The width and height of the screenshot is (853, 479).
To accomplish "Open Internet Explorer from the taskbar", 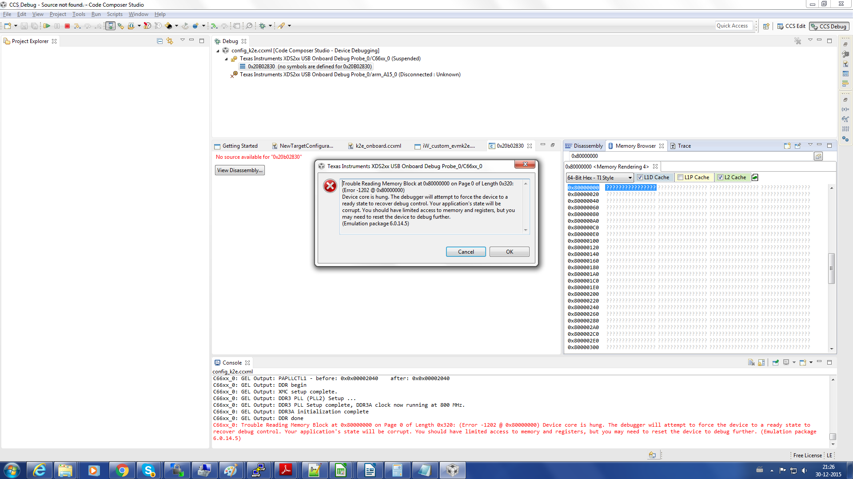I will pos(40,470).
